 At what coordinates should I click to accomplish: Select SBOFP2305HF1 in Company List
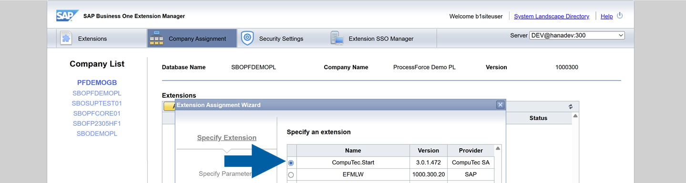click(97, 123)
